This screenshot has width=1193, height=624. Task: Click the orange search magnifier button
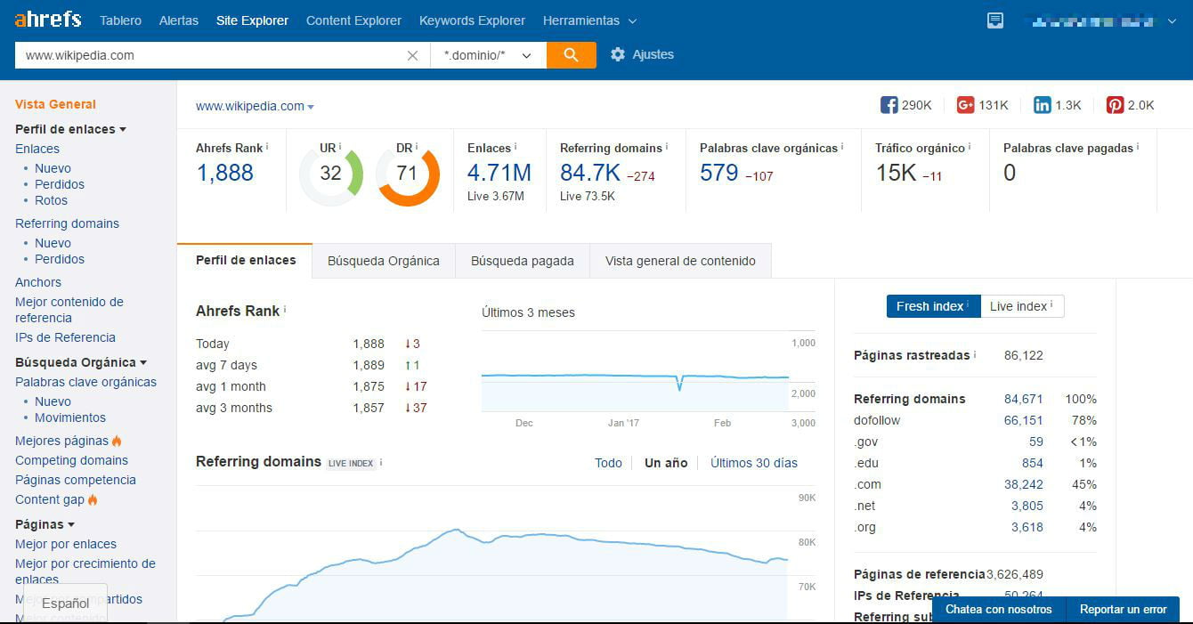[572, 55]
